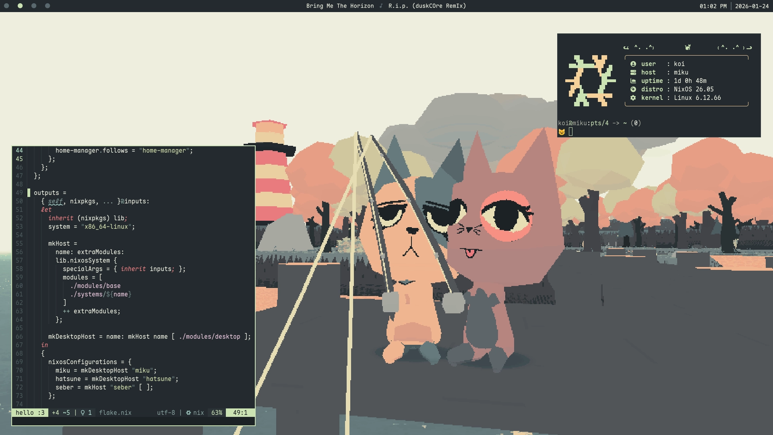Click the distro disc icon beside NixOS 26.05
The width and height of the screenshot is (773, 435).
click(x=632, y=89)
